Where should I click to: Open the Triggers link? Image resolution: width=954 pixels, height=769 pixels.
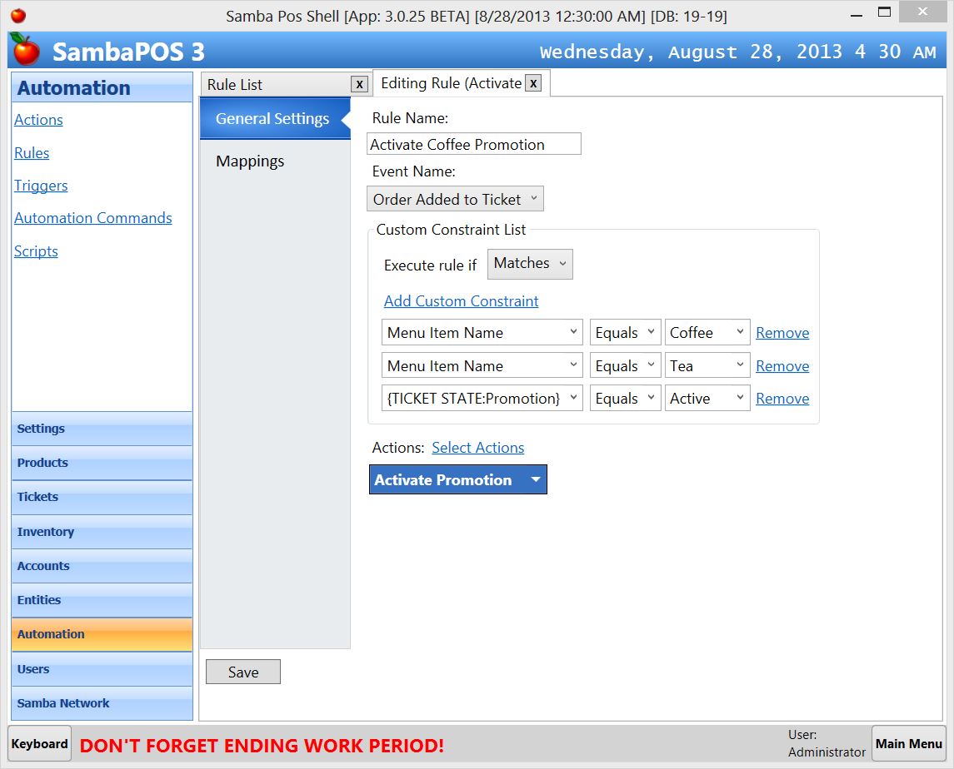point(41,186)
